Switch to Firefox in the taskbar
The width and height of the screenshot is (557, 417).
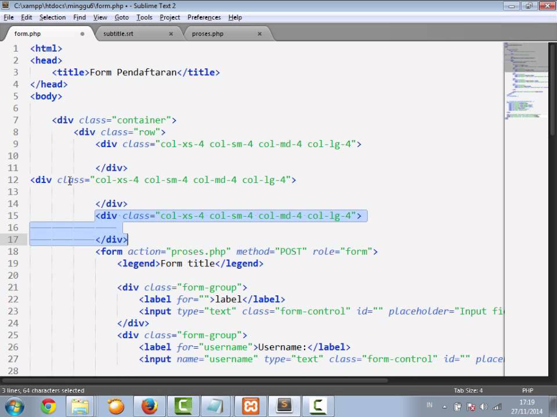(x=150, y=407)
